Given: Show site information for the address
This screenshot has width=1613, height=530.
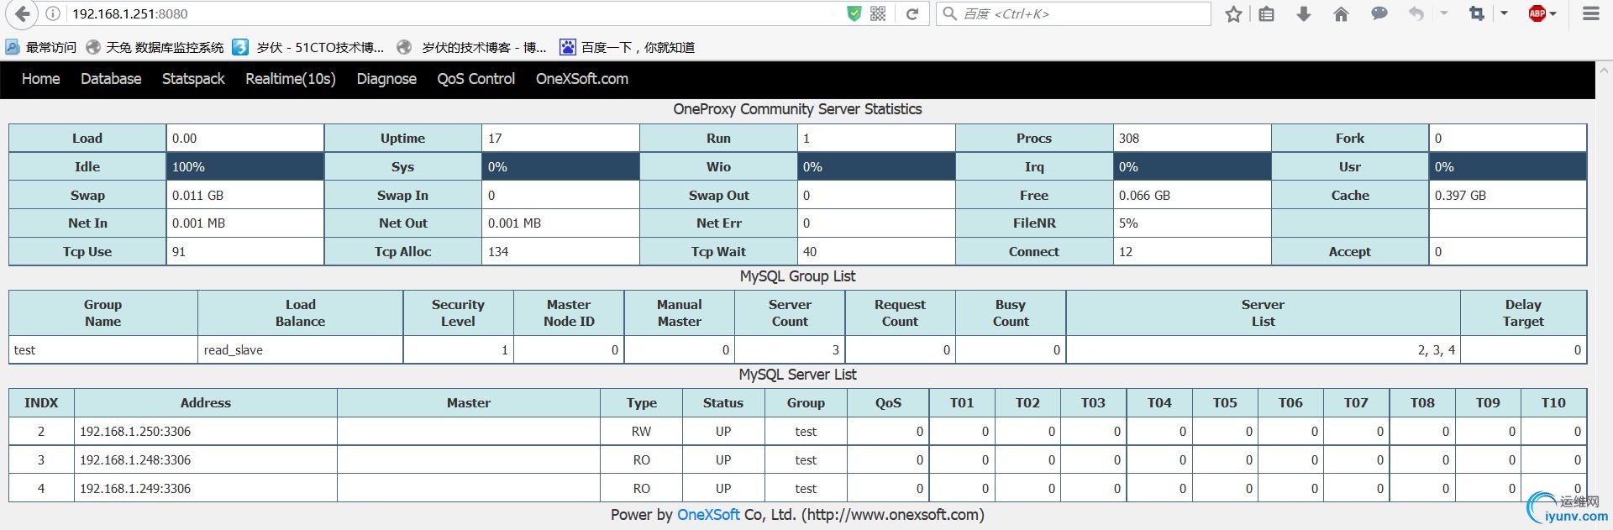Looking at the screenshot, I should (x=52, y=13).
